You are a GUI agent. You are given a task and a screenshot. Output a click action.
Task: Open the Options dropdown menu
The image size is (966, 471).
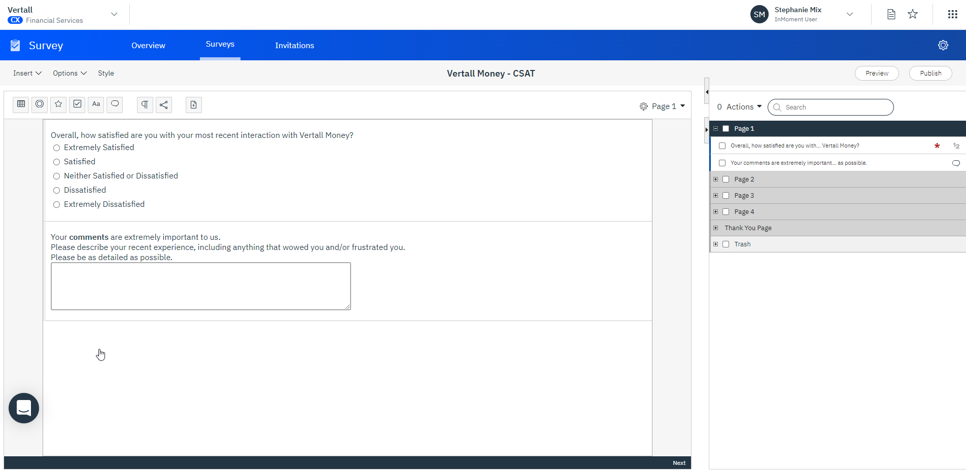coord(70,73)
